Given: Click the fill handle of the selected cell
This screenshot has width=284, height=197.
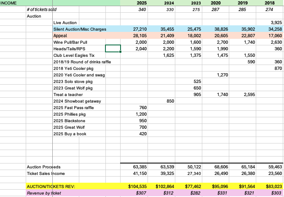Looking at the screenshot, I should [120, 52].
